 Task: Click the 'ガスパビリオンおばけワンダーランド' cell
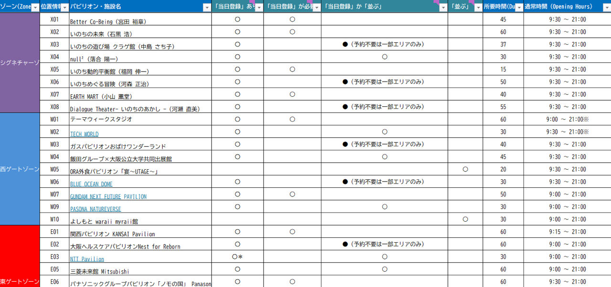coord(140,144)
